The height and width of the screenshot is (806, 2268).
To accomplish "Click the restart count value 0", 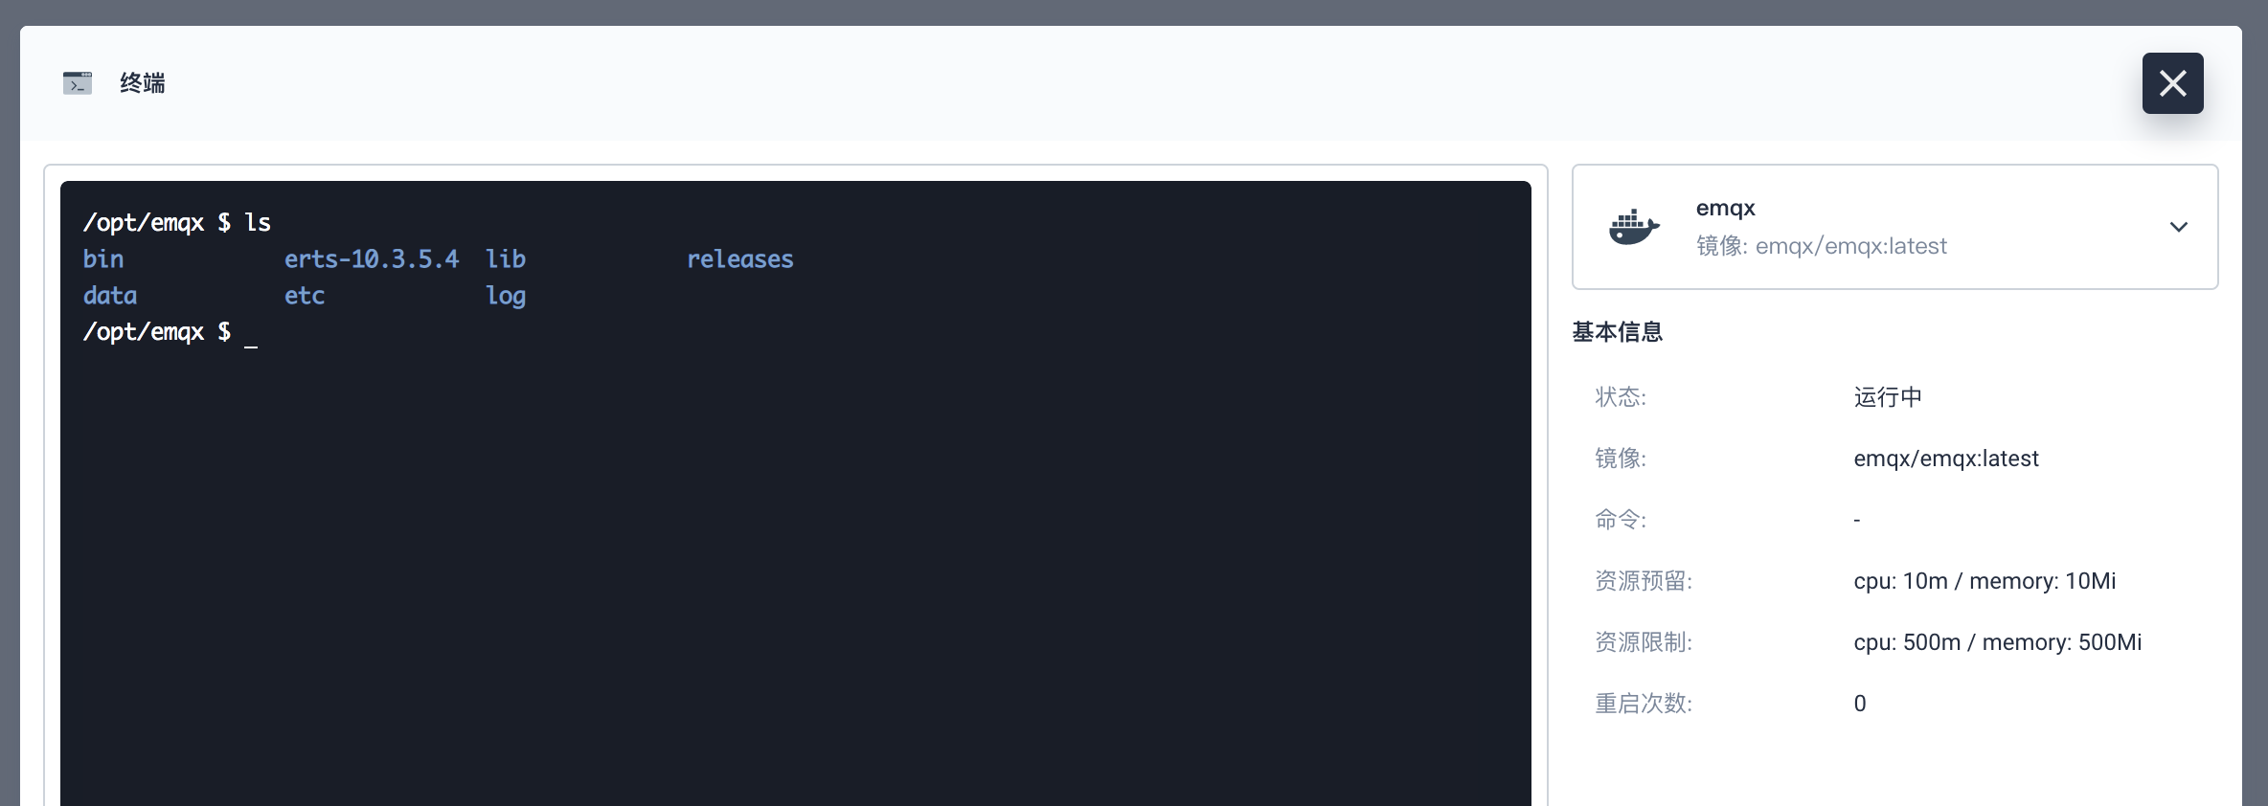I will point(1860,704).
